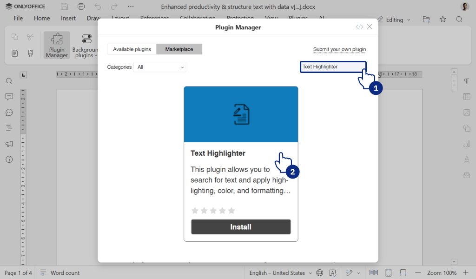The height and width of the screenshot is (279, 476).
Task: Expand the track changes dropdown in status bar
Action: point(358,273)
